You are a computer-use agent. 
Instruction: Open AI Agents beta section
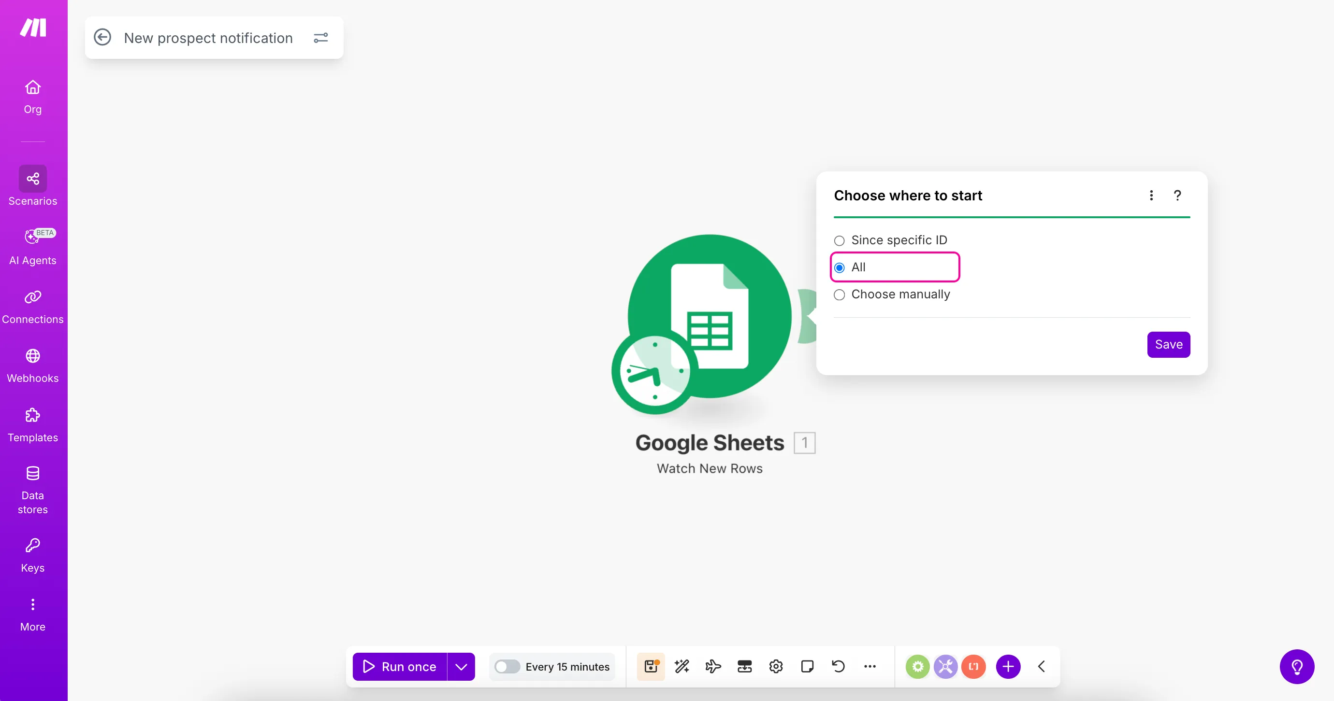coord(33,247)
